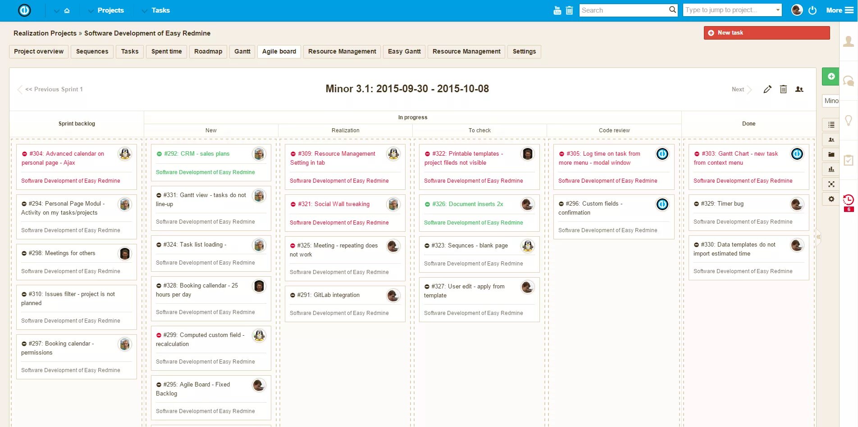Open task #326 Document inserts 2x
This screenshot has width=858, height=427.
[x=468, y=204]
